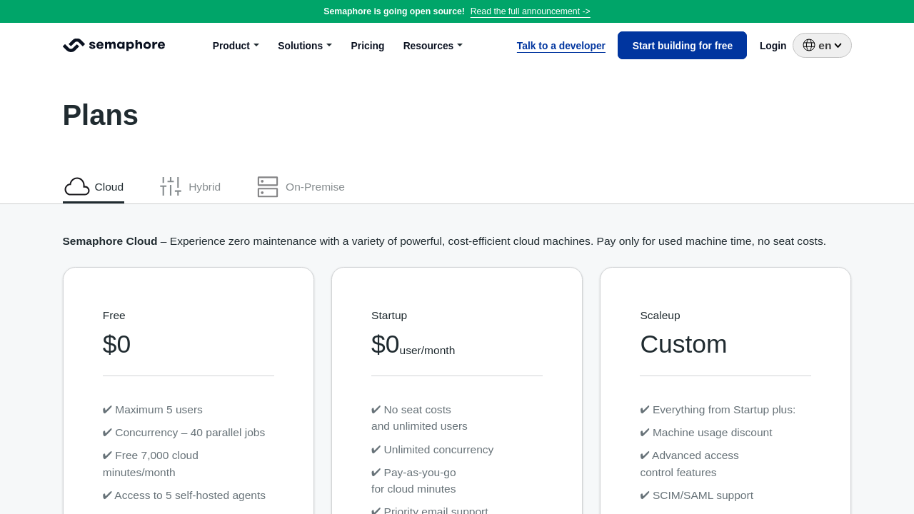Click the Startup plan card heading
Image resolution: width=914 pixels, height=514 pixels.
pyautogui.click(x=389, y=316)
